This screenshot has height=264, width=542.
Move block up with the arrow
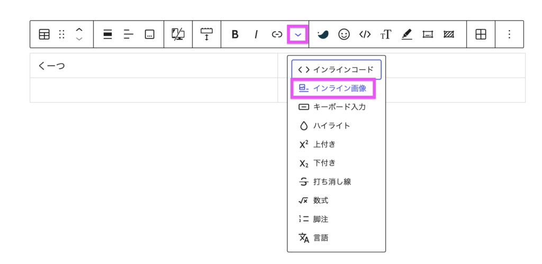coord(79,30)
